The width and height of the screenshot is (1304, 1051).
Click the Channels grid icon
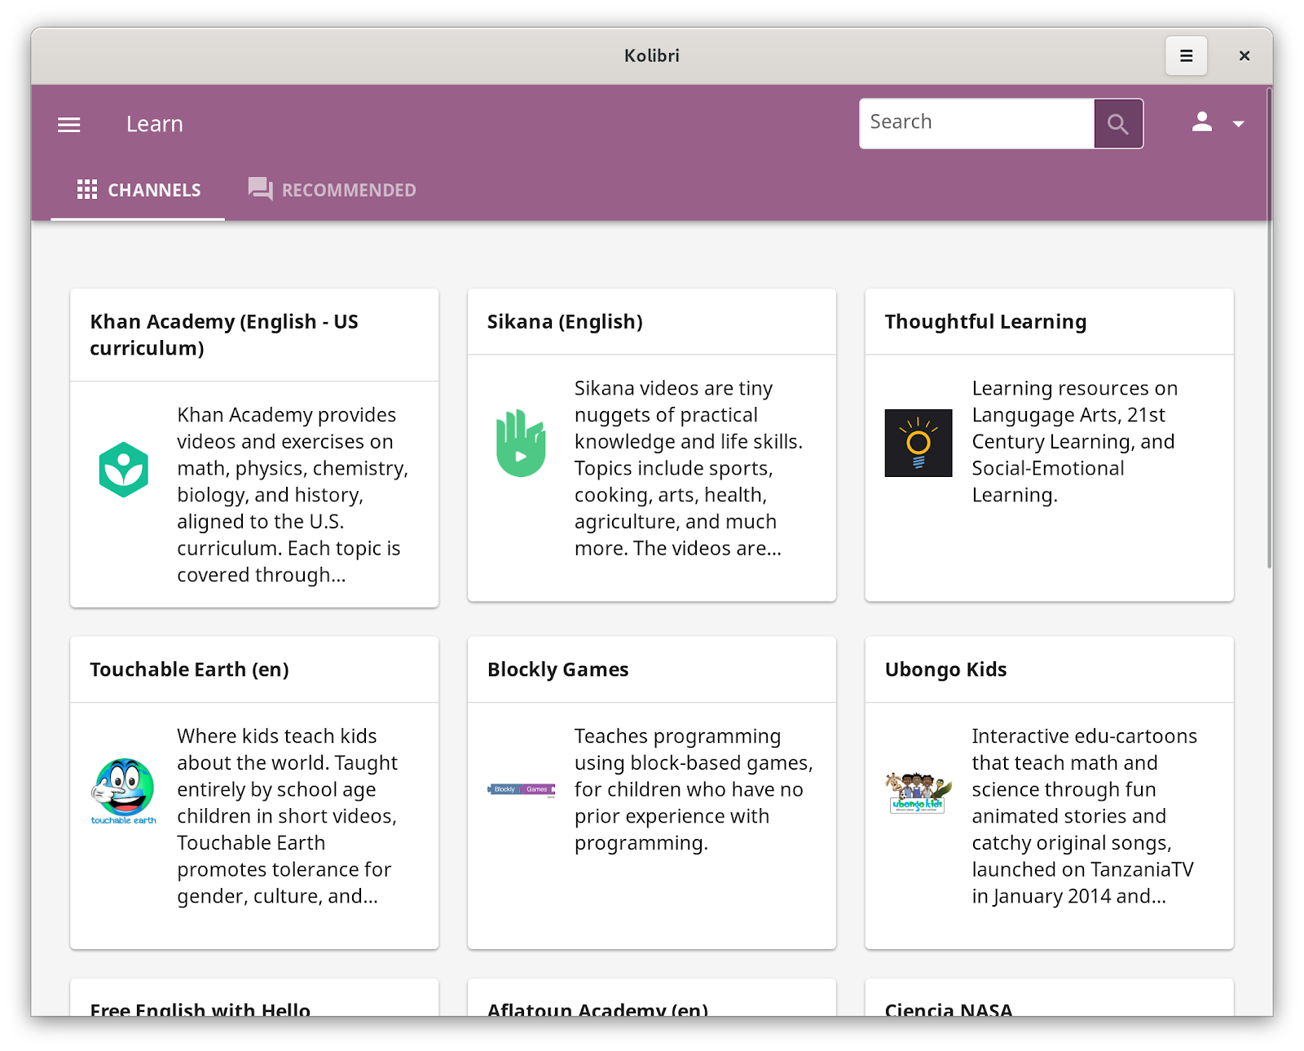[x=87, y=190]
